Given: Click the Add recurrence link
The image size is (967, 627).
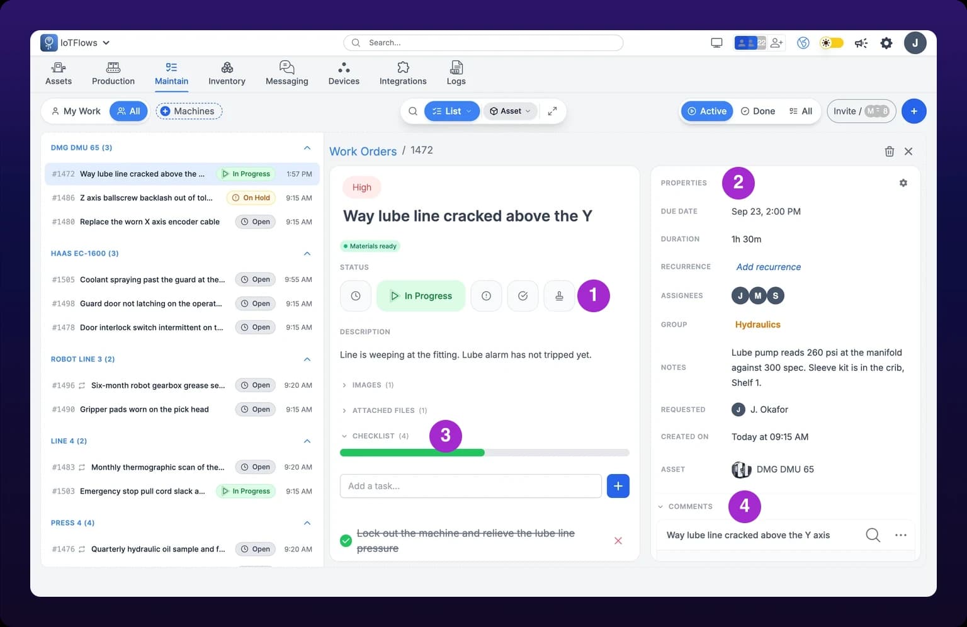Looking at the screenshot, I should [769, 267].
